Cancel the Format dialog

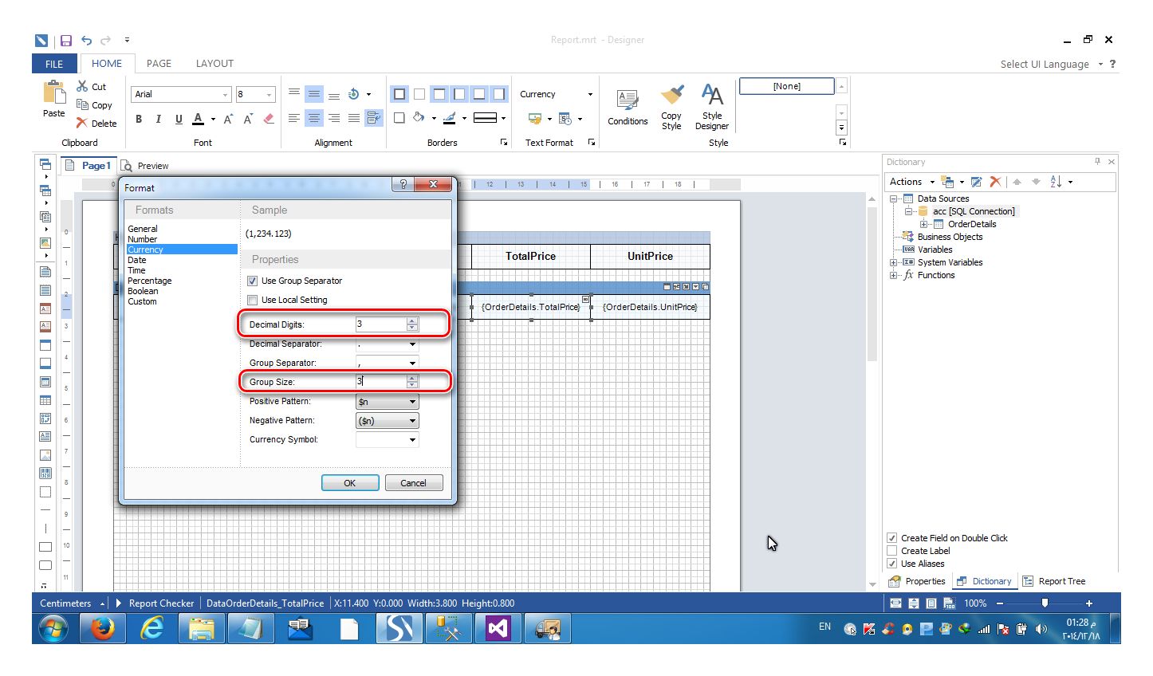point(413,483)
